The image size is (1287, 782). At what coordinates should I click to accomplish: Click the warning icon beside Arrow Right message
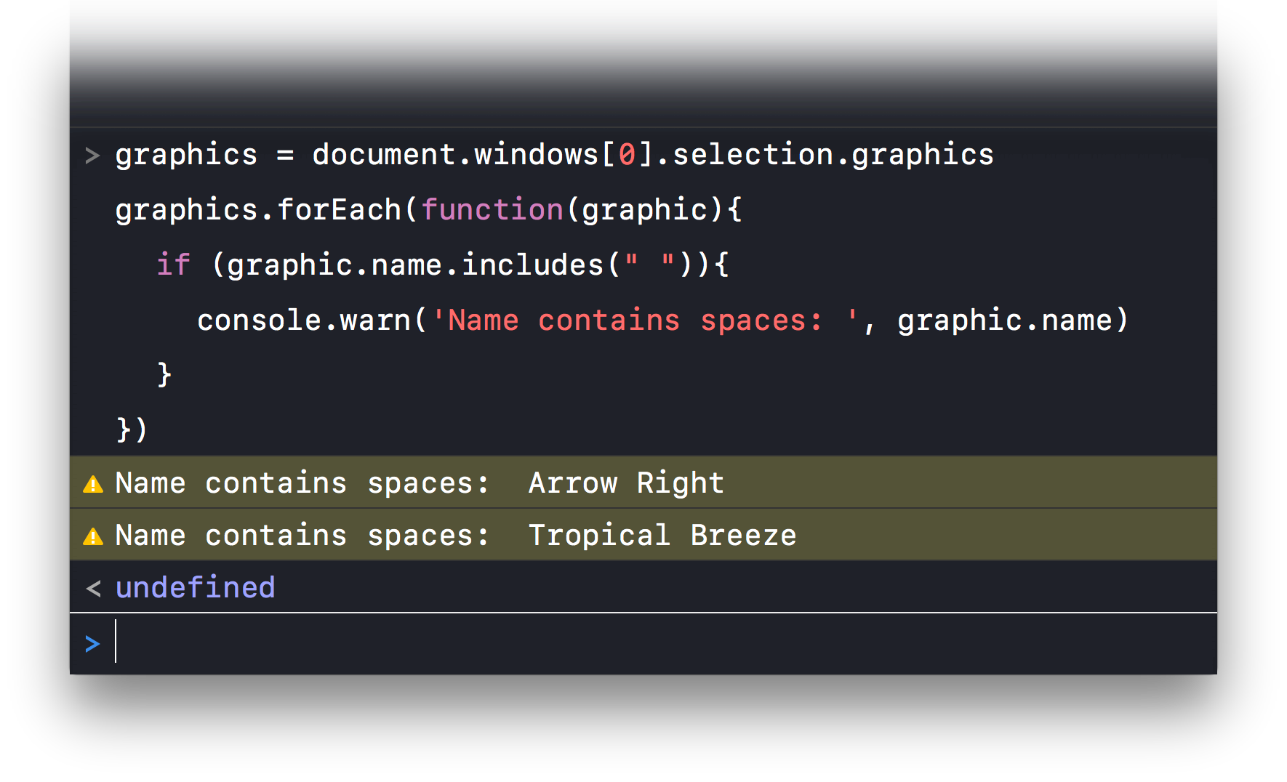click(x=93, y=484)
